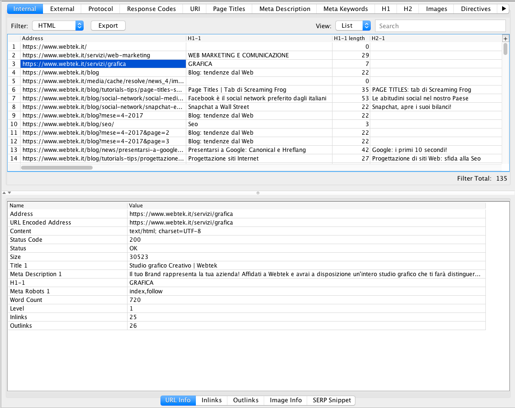
Task: Open the Inlinks bottom tab
Action: (x=211, y=400)
